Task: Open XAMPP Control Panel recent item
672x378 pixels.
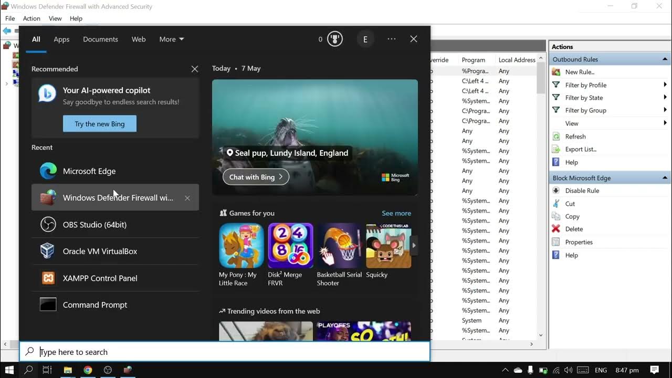Action: click(115, 278)
